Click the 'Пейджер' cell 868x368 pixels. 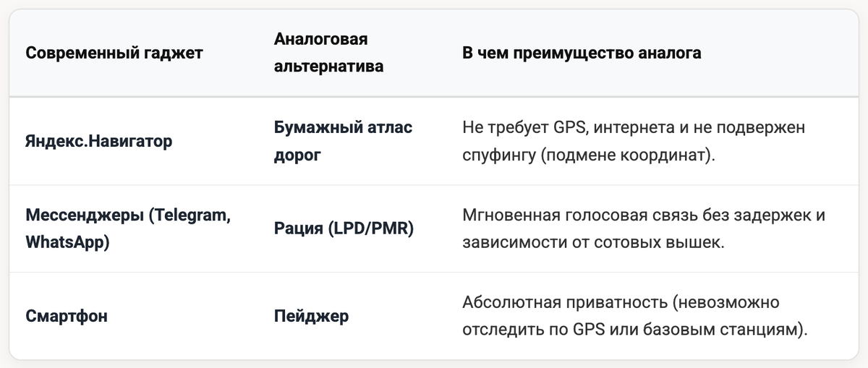pyautogui.click(x=311, y=316)
